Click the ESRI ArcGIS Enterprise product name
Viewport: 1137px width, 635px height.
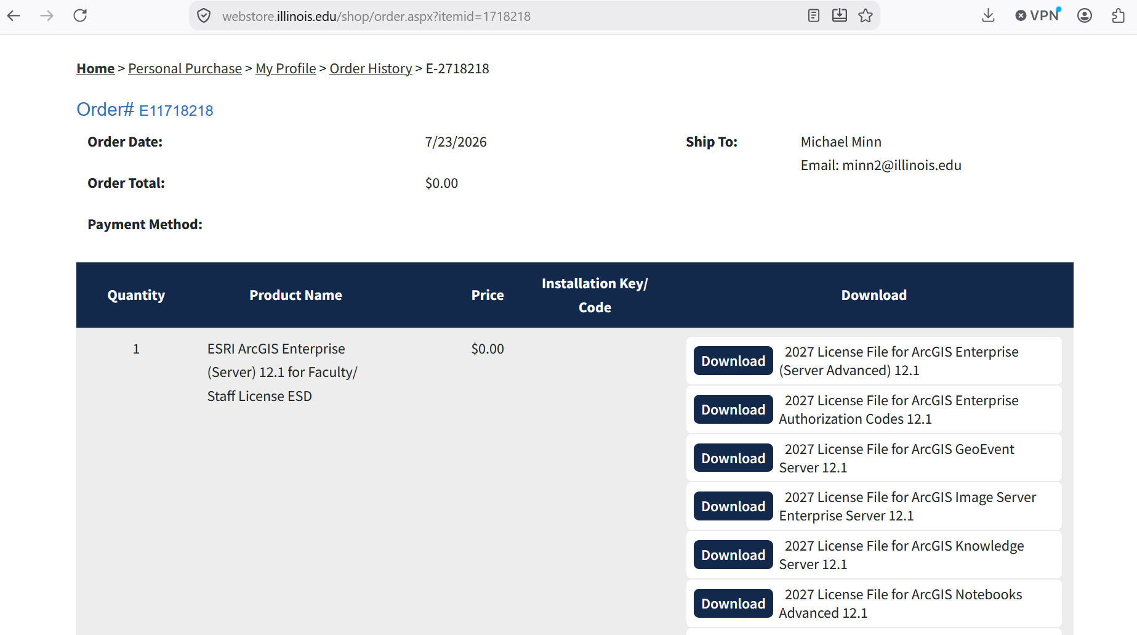coord(282,373)
